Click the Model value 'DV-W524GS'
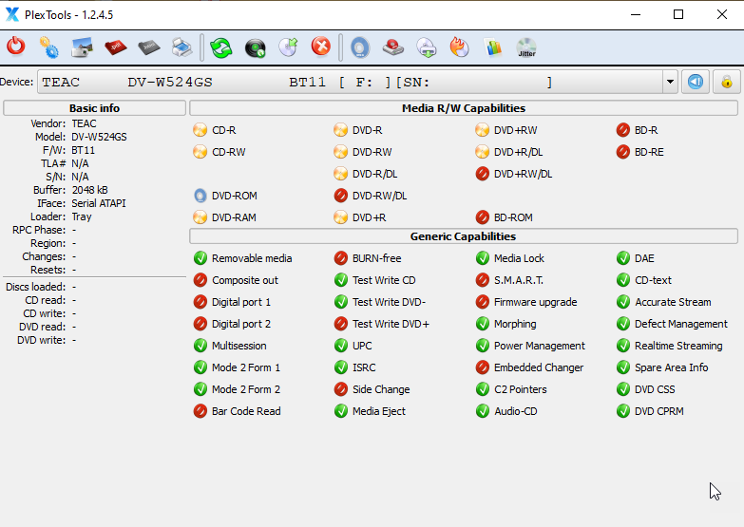 [99, 137]
